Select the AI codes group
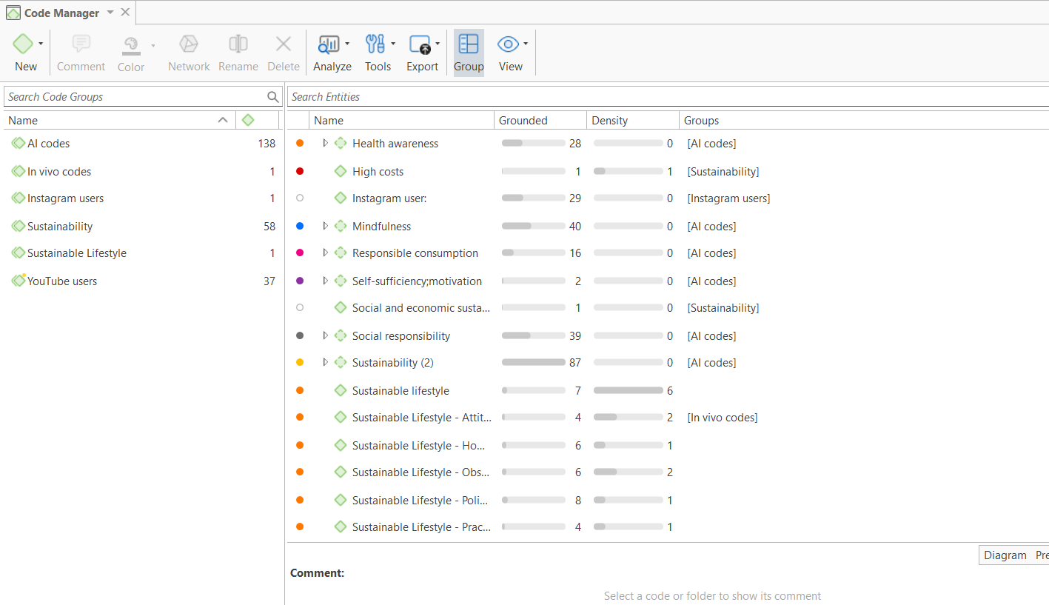The width and height of the screenshot is (1049, 605). click(49, 144)
